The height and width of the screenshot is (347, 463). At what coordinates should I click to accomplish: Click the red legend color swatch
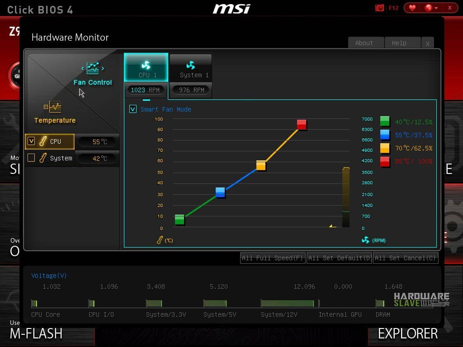(x=385, y=161)
